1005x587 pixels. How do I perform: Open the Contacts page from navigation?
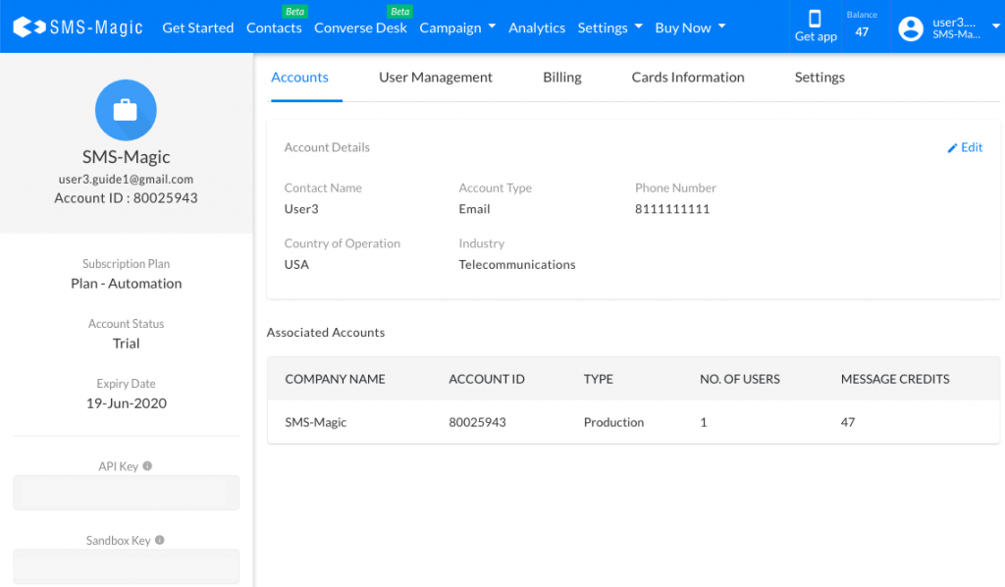pos(274,28)
